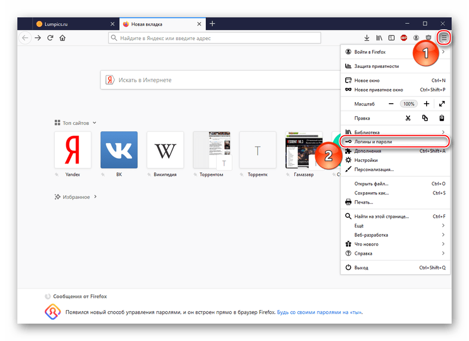Expand the Избранное section
469x341 pixels.
(96, 197)
